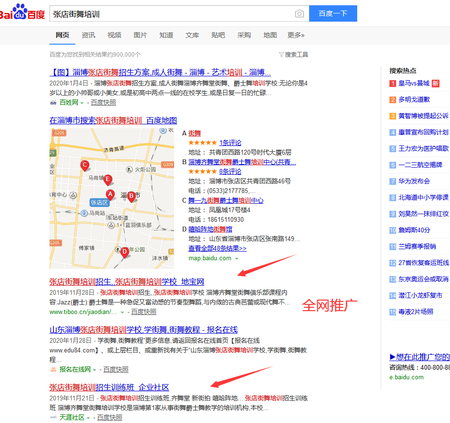The width and height of the screenshot is (450, 423).
Task: Open 百度快照 for the 天涯社区 result
Action: (x=109, y=418)
